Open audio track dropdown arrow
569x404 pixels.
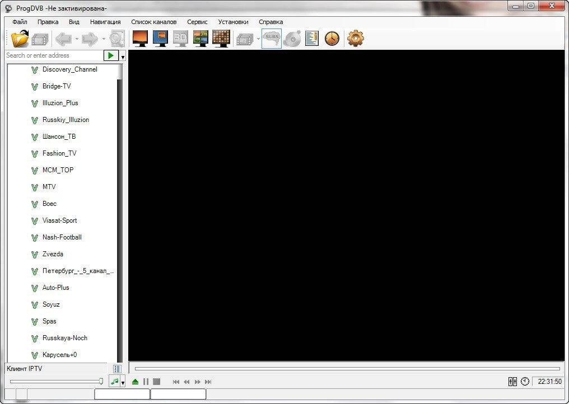point(123,383)
